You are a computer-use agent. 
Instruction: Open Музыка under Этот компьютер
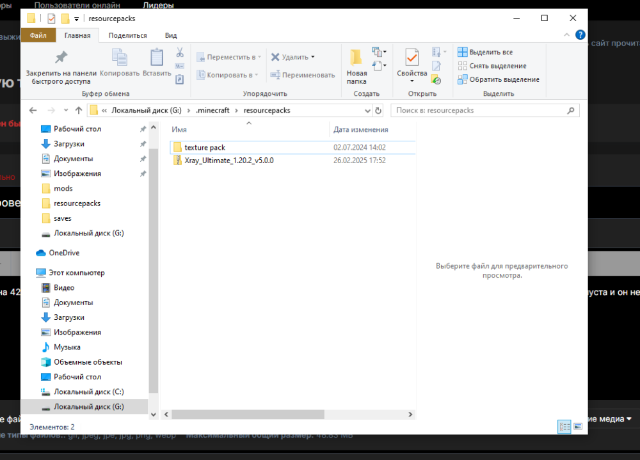click(67, 347)
